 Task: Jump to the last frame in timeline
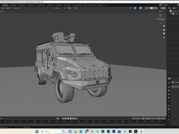tap(76, 118)
